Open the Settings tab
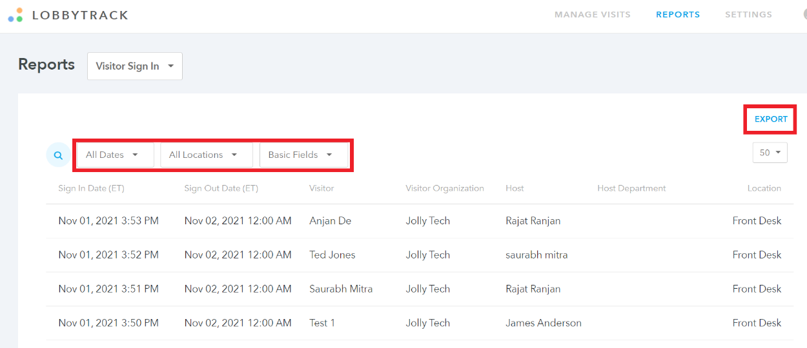Viewport: 807px width, 348px height. pos(748,14)
